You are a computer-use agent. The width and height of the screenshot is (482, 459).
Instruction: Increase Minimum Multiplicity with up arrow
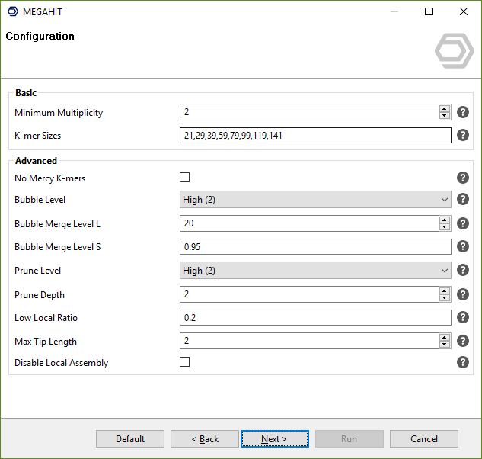(x=445, y=109)
